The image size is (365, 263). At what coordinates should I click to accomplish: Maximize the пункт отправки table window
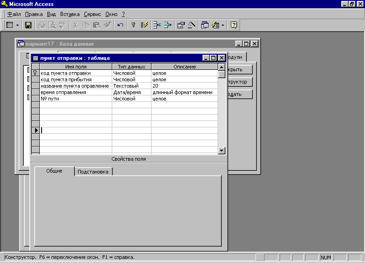(213, 58)
